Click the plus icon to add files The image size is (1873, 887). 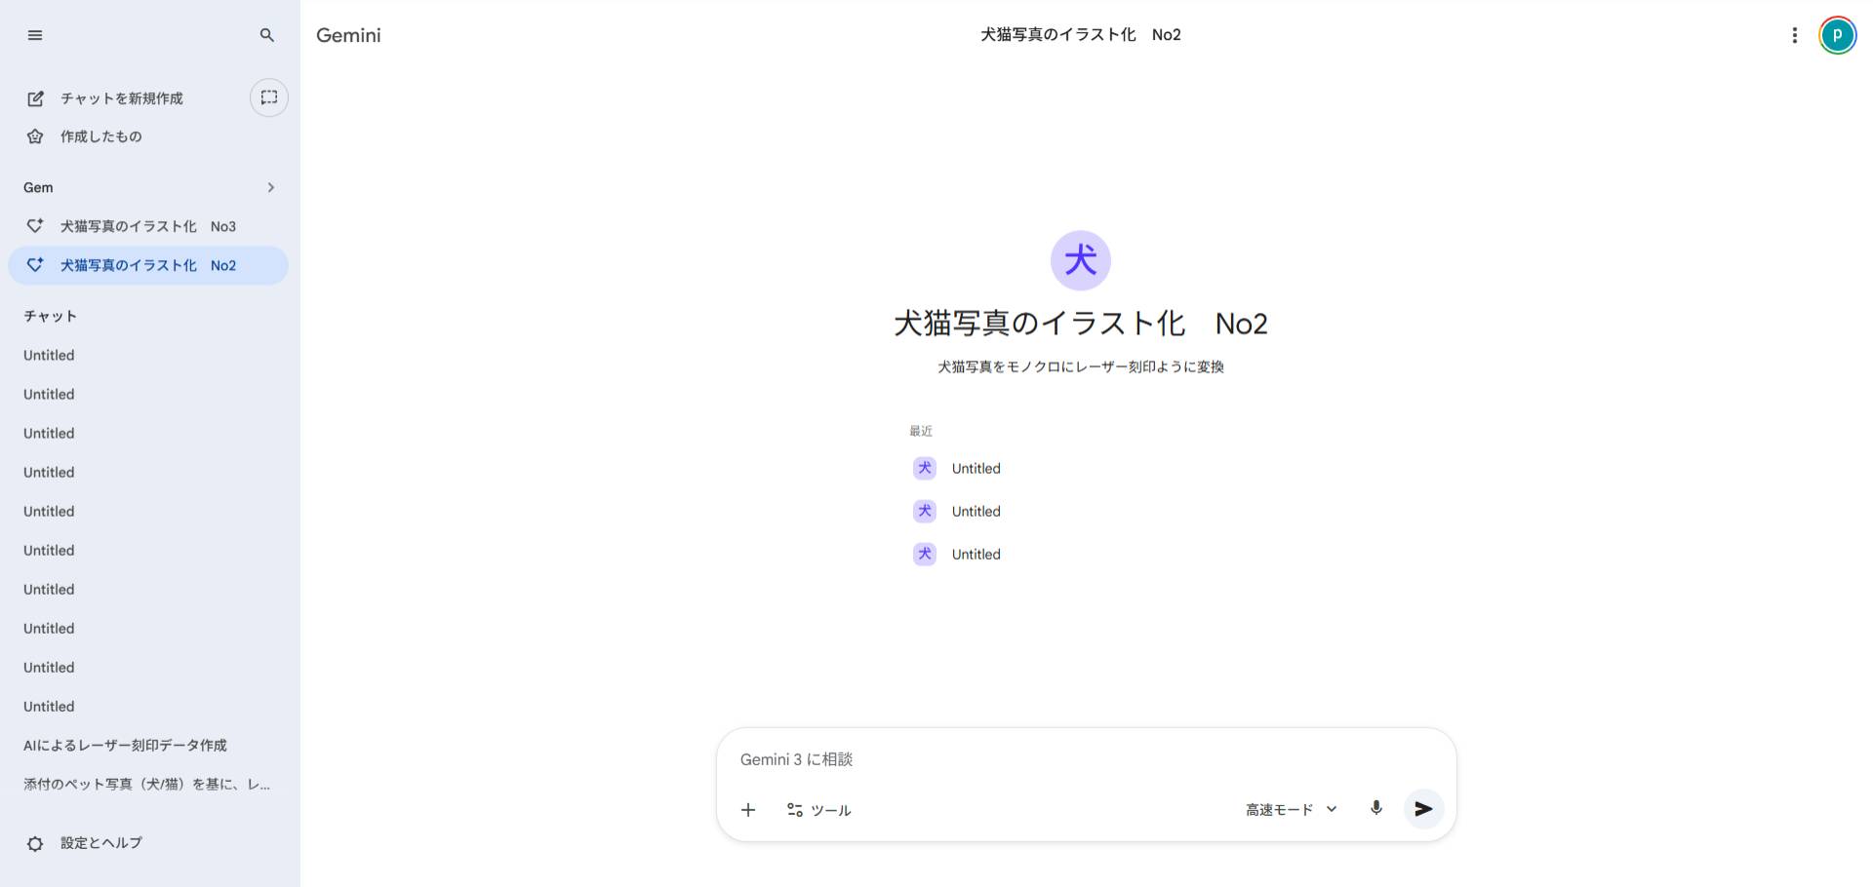pyautogui.click(x=748, y=810)
